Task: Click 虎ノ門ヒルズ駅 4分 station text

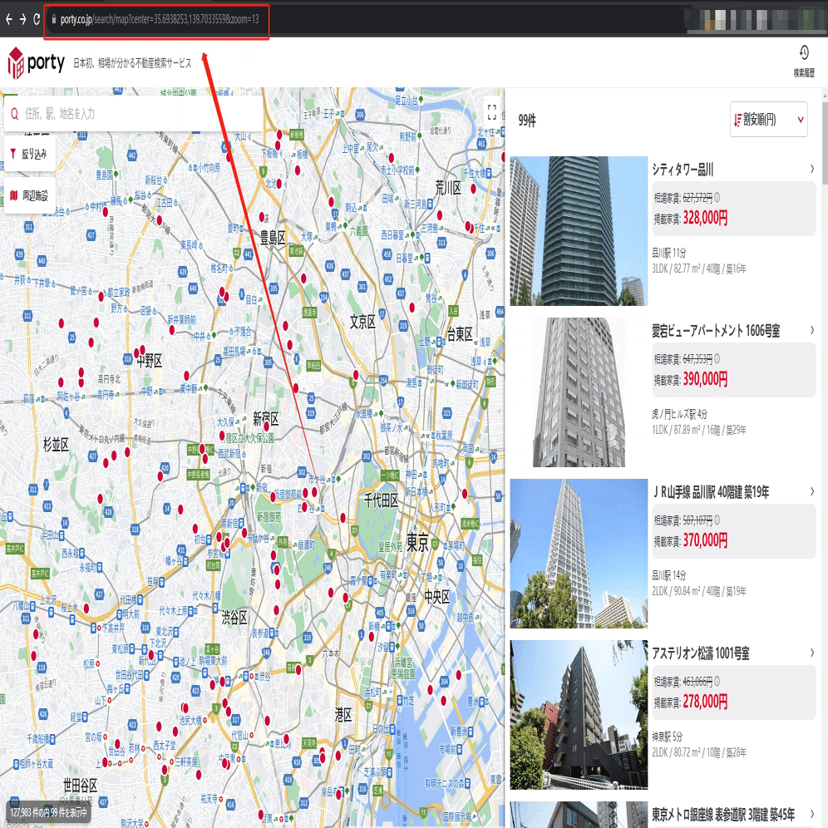Action: coord(679,414)
